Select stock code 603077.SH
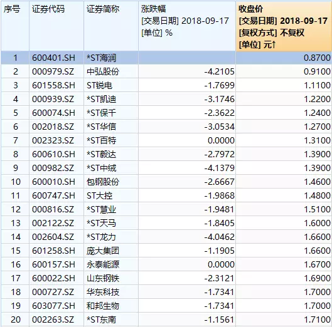Viewport: 332px width, 327px height. [53, 306]
